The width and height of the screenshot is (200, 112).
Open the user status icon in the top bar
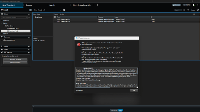[x=194, y=5]
